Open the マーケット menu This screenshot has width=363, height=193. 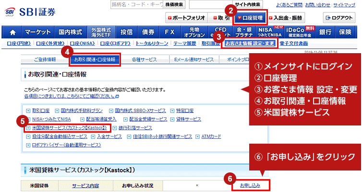[x=38, y=32]
